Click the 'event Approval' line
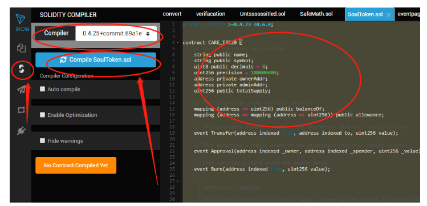The height and width of the screenshot is (206, 427). (307, 151)
